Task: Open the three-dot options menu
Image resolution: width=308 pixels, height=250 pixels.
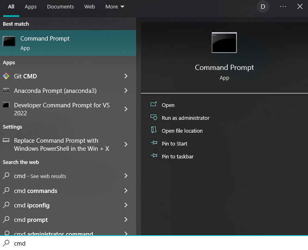Action: pyautogui.click(x=283, y=6)
